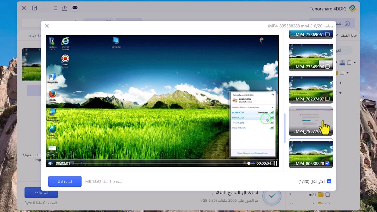Click the file thumbnail in the main window
Screen dimensions: 377x212
click(x=31, y=65)
